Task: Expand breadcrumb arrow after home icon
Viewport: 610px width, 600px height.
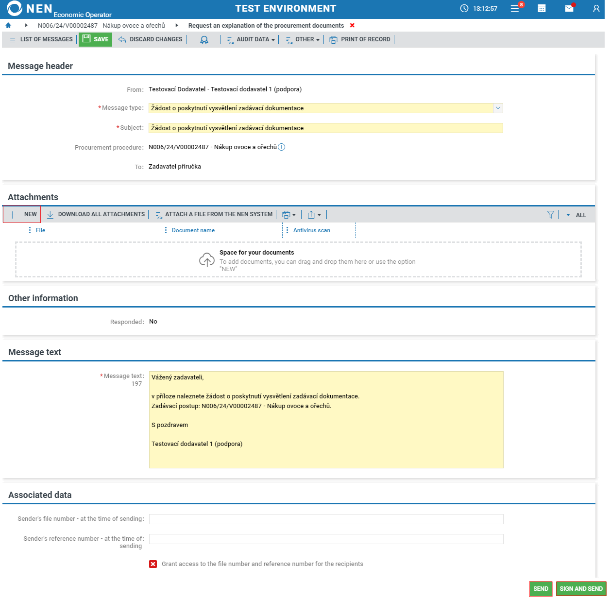Action: pos(26,25)
